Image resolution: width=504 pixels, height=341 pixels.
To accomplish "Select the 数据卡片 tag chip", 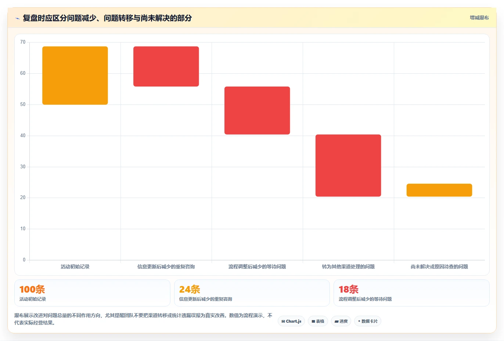I will [x=368, y=321].
